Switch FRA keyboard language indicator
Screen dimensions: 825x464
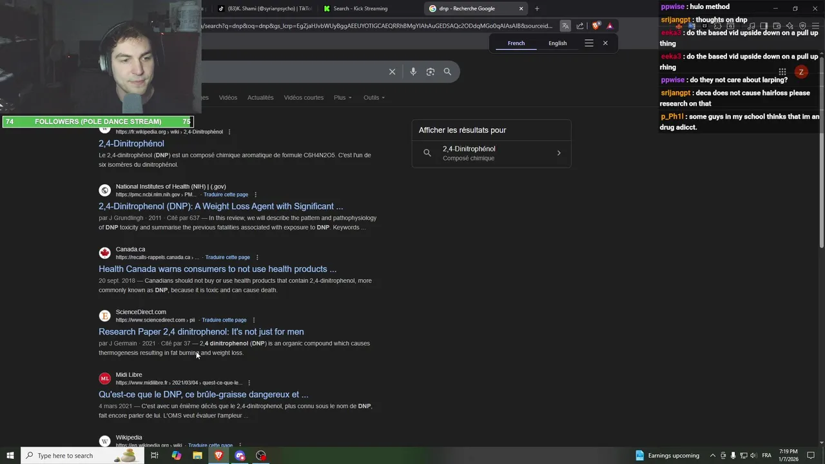pyautogui.click(x=767, y=456)
